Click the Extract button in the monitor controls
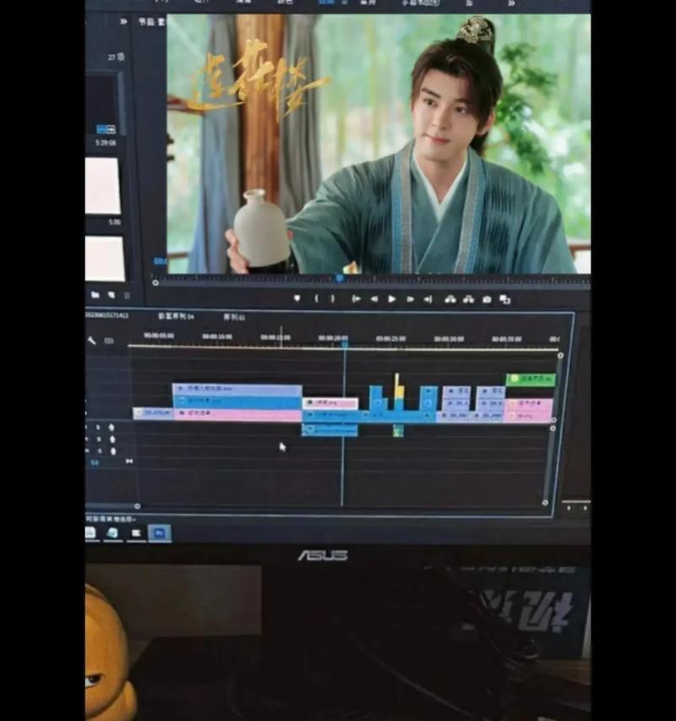The height and width of the screenshot is (721, 676). pos(469,299)
